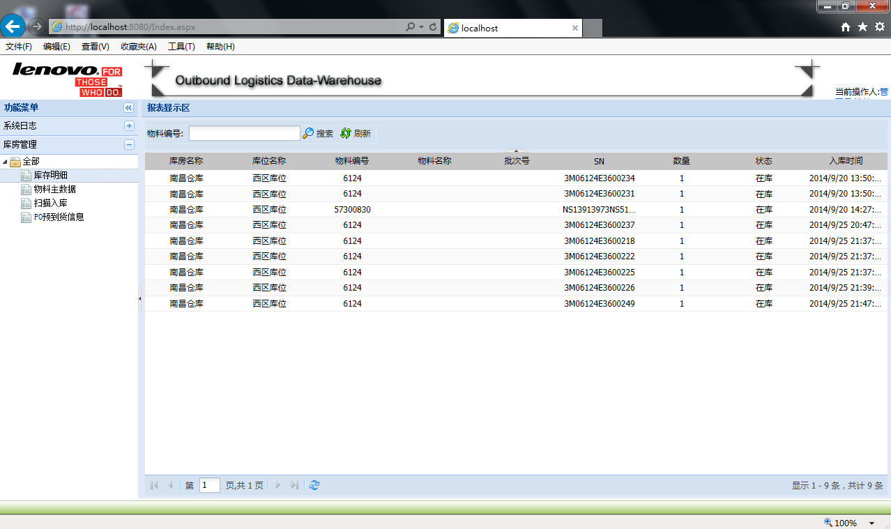This screenshot has width=891, height=529.
Task: Go to first page arrow
Action: click(x=154, y=485)
